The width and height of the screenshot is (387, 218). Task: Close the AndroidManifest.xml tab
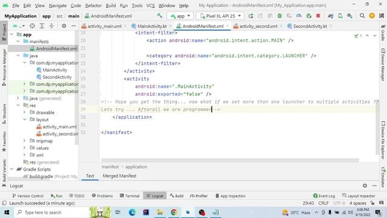[227, 26]
